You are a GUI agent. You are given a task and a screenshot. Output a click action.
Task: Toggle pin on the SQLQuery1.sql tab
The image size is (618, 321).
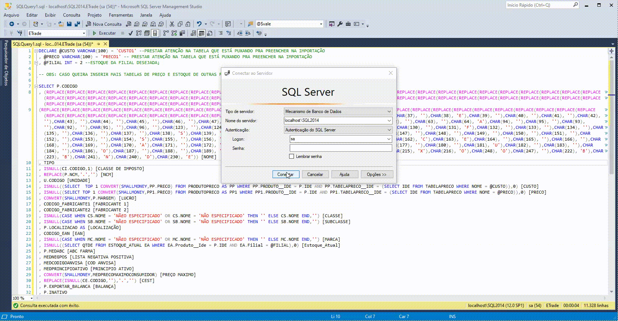point(98,44)
